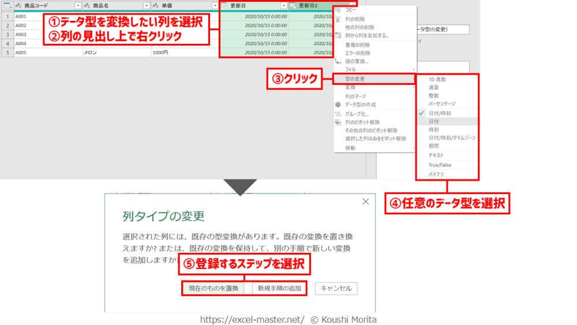Click the replace values icon beside 値の置換
Screen dimensions: 577x325
(338, 61)
